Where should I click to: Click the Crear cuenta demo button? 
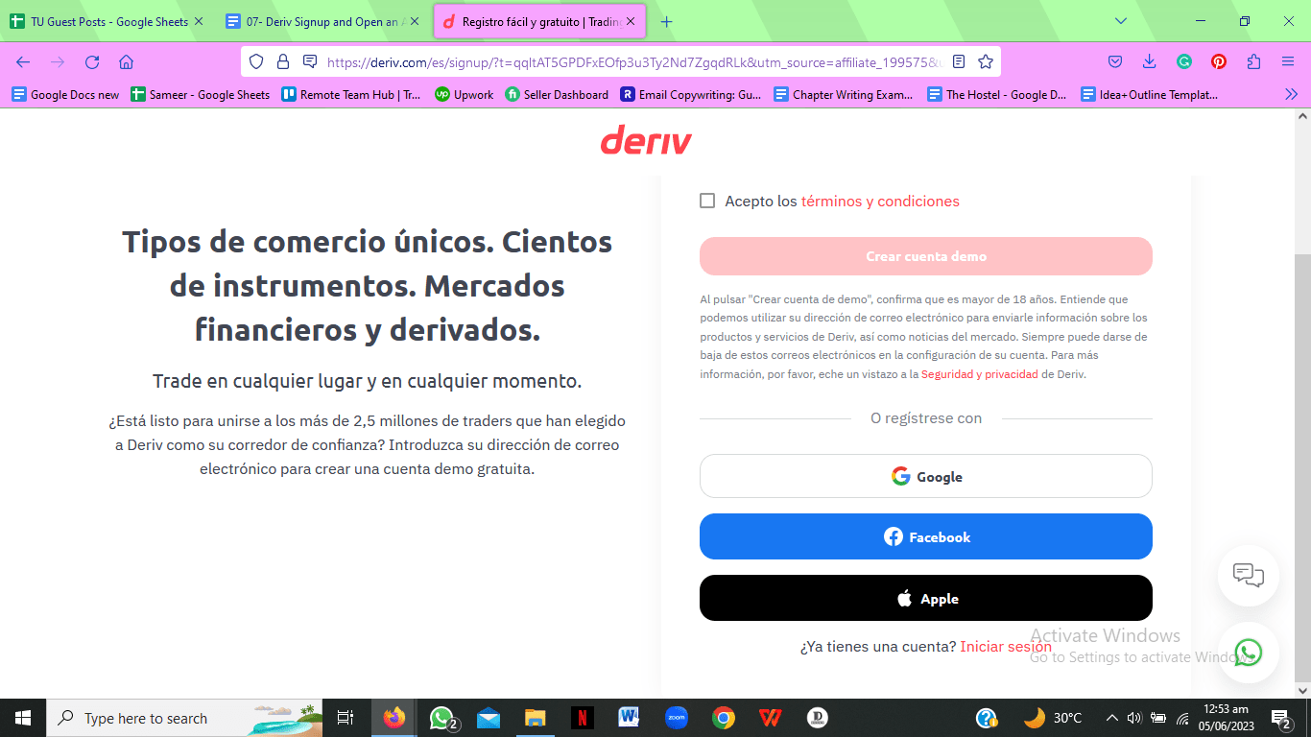926,256
